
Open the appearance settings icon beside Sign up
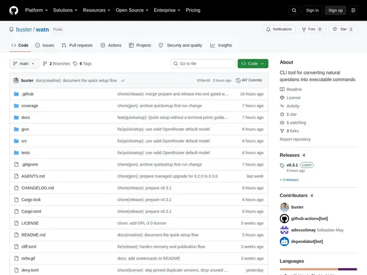click(353, 10)
